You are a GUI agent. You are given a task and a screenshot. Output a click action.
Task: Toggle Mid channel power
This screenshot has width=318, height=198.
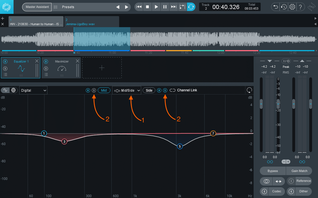coord(88,90)
